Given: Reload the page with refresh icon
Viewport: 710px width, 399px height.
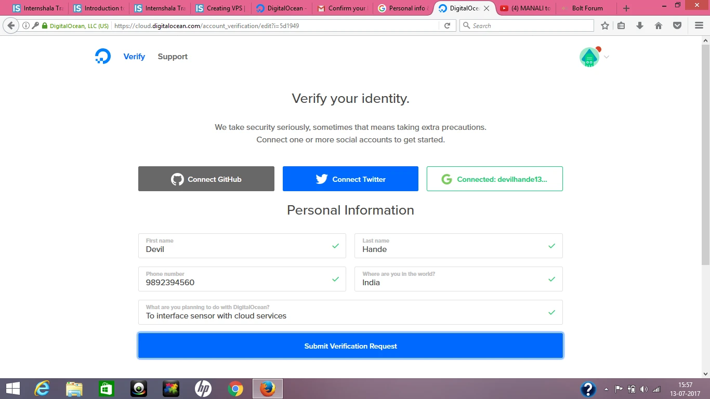Looking at the screenshot, I should [x=447, y=25].
